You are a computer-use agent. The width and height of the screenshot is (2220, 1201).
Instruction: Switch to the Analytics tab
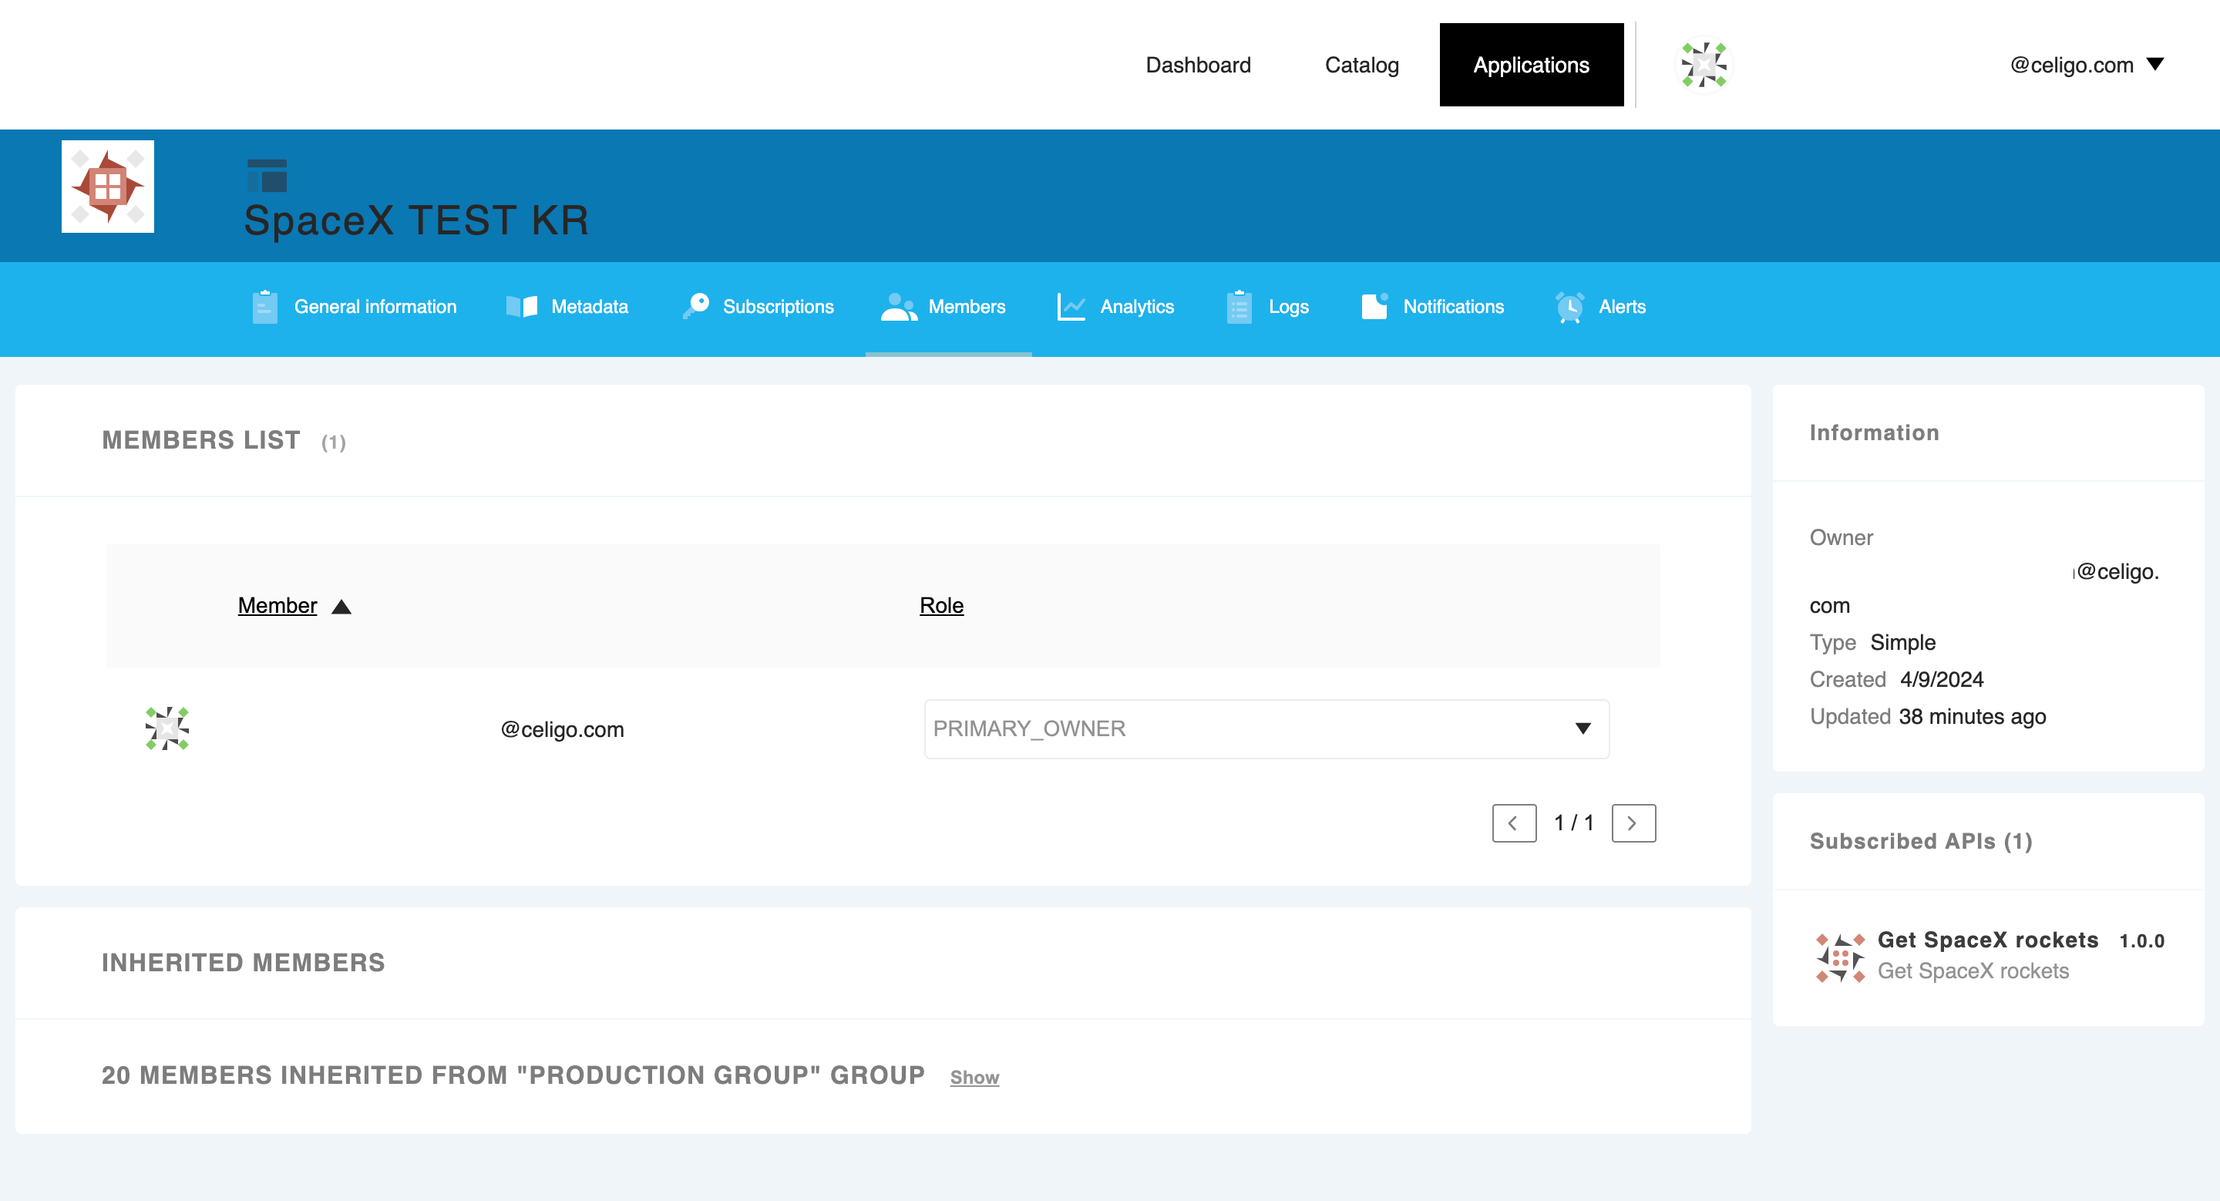click(x=1115, y=307)
